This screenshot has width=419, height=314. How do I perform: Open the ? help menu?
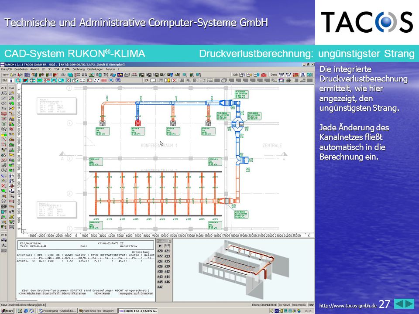(119, 69)
